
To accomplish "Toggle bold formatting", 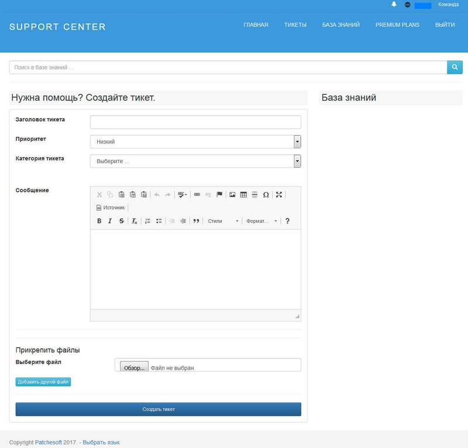I will (99, 221).
